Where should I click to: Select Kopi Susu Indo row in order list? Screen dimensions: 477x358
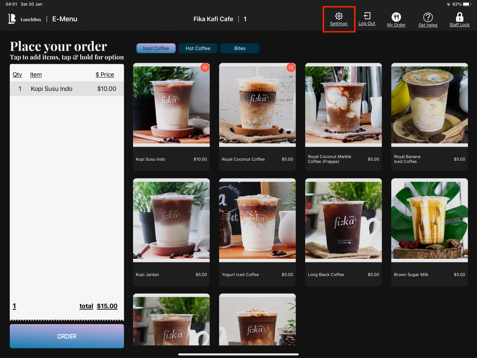(67, 89)
